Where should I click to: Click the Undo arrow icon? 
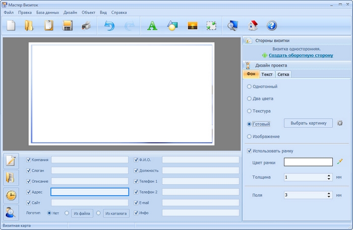(109, 26)
